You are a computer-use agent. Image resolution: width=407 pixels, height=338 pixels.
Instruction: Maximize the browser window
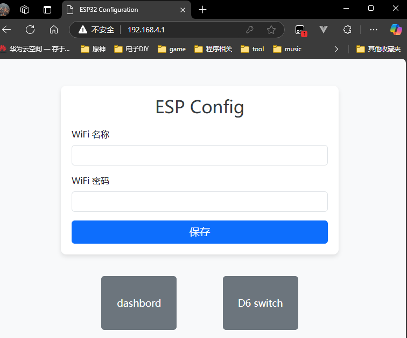point(371,8)
